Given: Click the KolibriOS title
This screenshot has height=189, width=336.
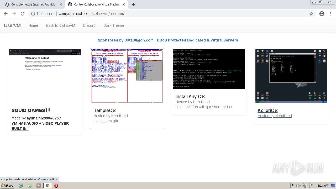Looking at the screenshot, I should [x=267, y=111].
